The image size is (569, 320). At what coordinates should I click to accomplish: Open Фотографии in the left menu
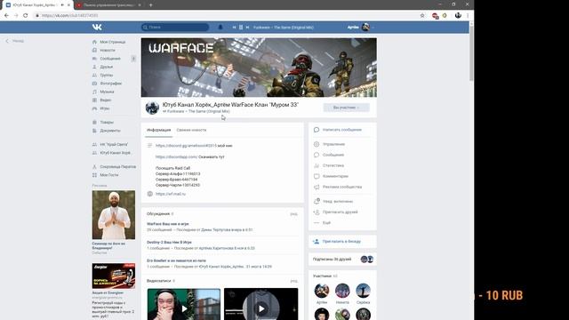(110, 84)
